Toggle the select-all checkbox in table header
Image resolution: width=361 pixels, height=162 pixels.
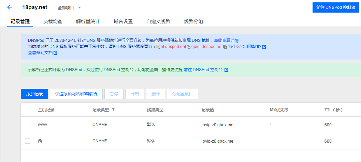[28, 110]
